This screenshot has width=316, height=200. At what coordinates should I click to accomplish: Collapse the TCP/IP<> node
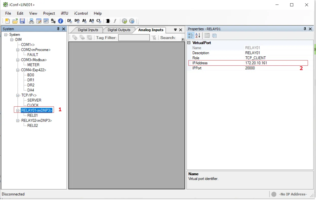coord(18,95)
